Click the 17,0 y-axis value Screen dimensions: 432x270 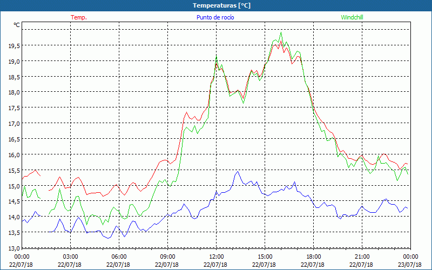[14, 124]
